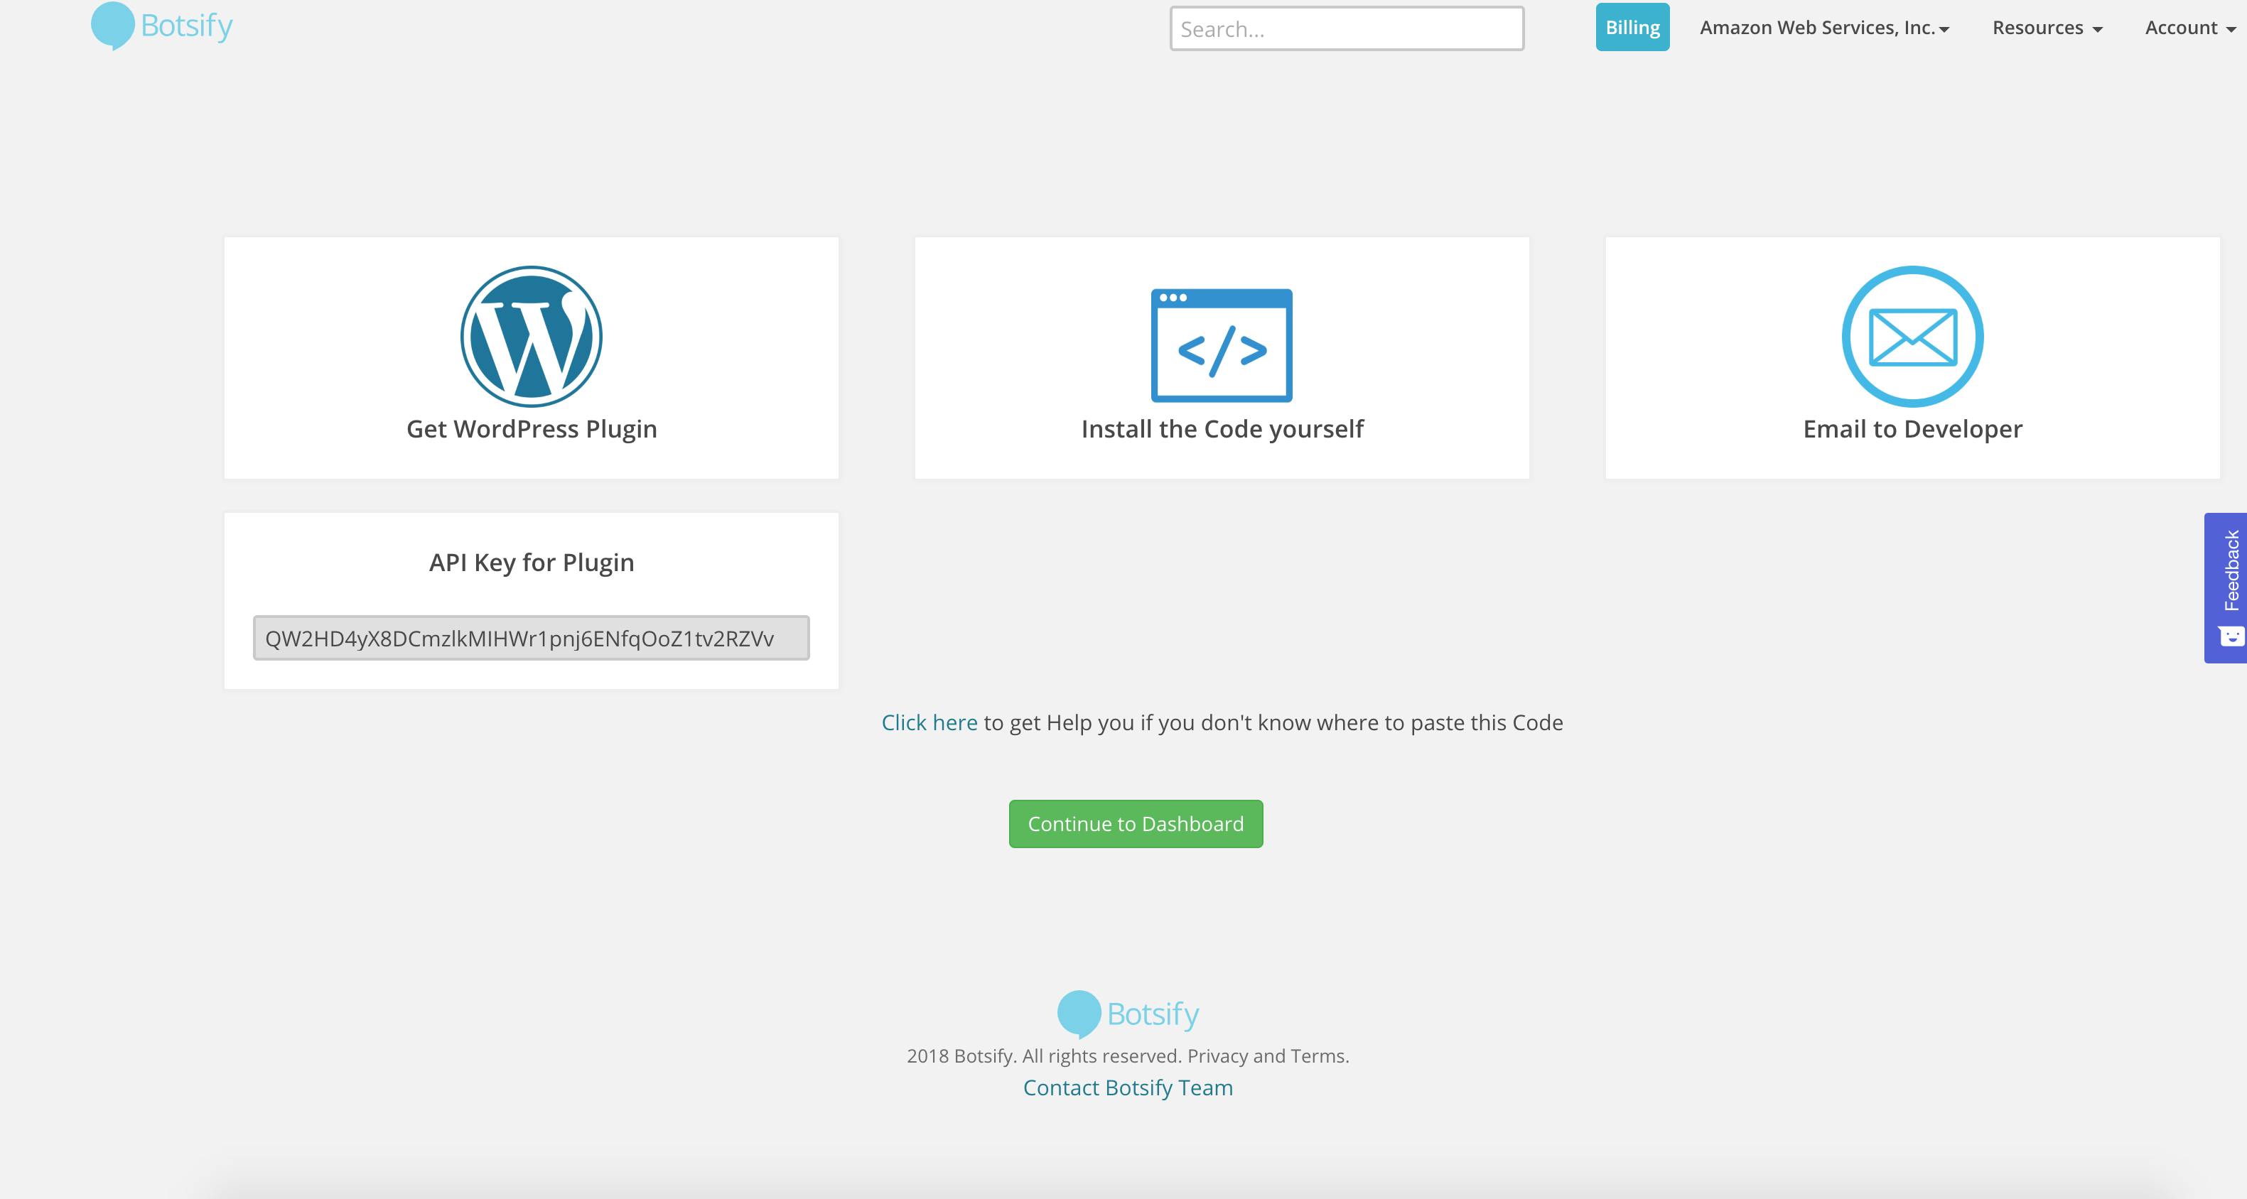Expand the Resources dropdown menu

pyautogui.click(x=2047, y=28)
